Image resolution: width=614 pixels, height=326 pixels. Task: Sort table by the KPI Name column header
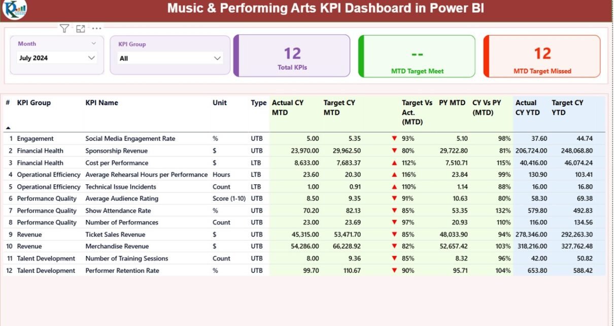tap(101, 103)
